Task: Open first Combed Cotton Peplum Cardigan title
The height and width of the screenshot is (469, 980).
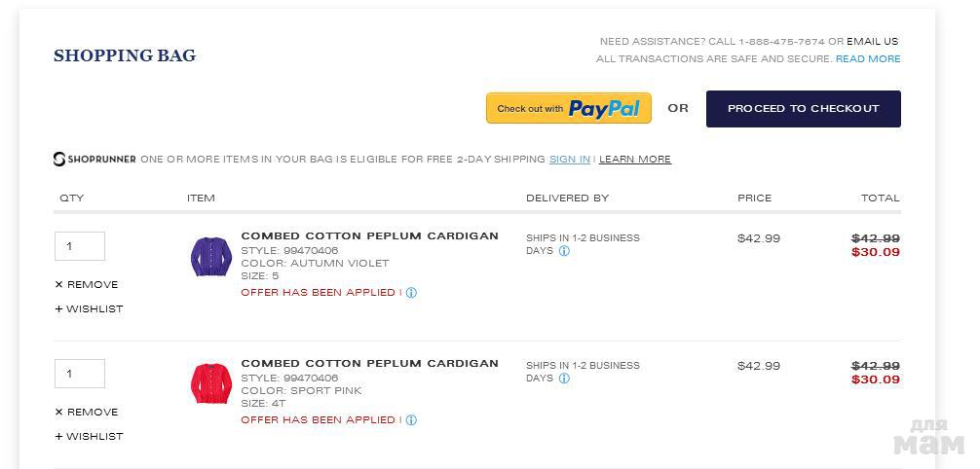Action: tap(369, 236)
